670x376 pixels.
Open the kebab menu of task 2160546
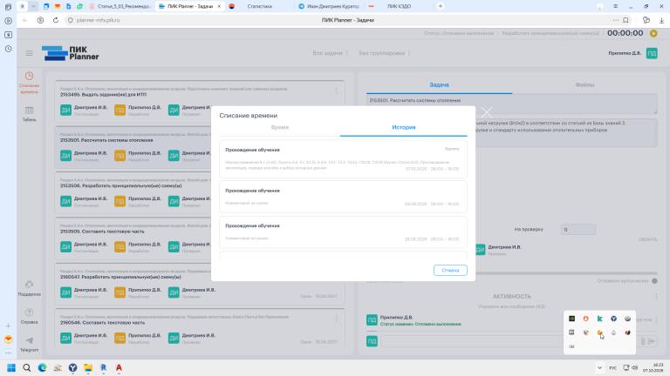[336, 319]
